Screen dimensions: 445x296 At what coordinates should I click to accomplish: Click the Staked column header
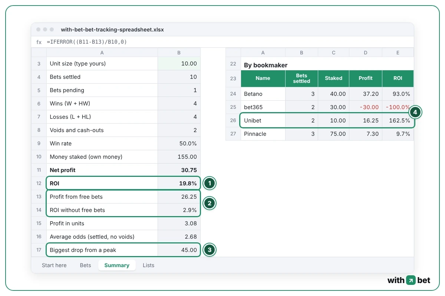pos(333,78)
